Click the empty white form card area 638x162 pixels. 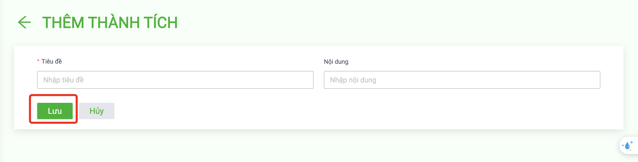pos(358,112)
